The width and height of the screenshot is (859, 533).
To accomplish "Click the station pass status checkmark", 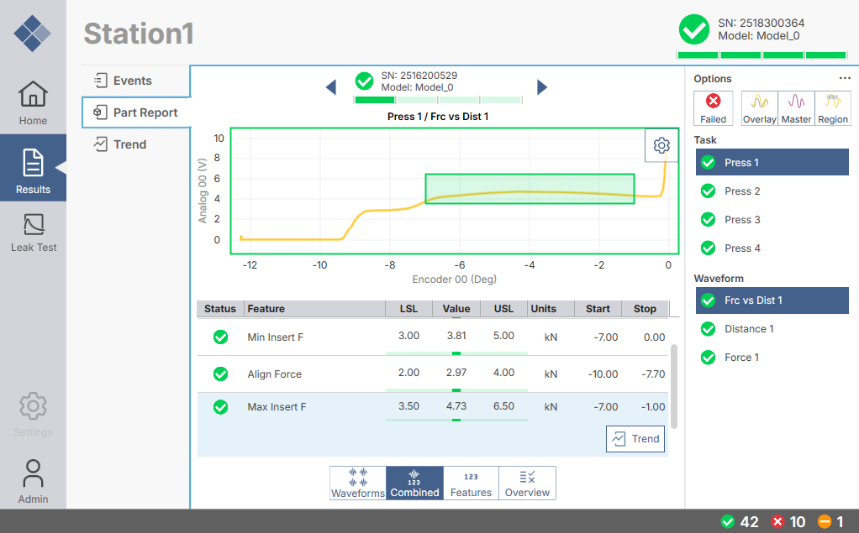I will click(694, 29).
